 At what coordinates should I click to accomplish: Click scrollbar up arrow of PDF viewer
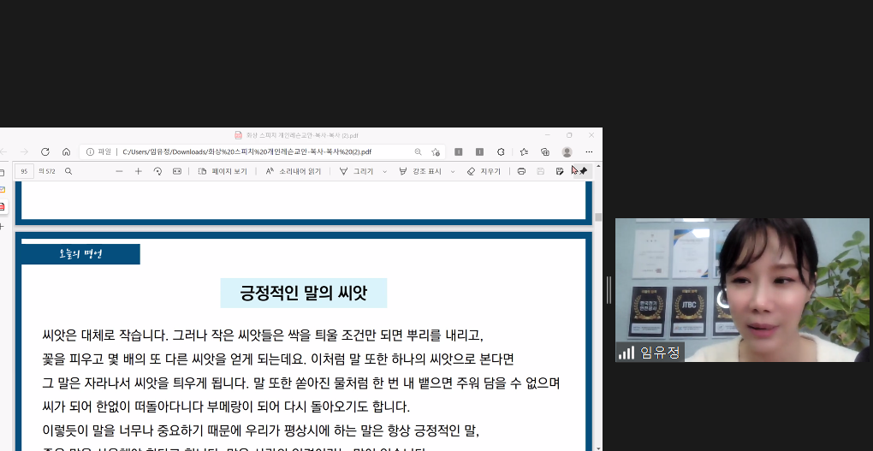click(x=598, y=166)
